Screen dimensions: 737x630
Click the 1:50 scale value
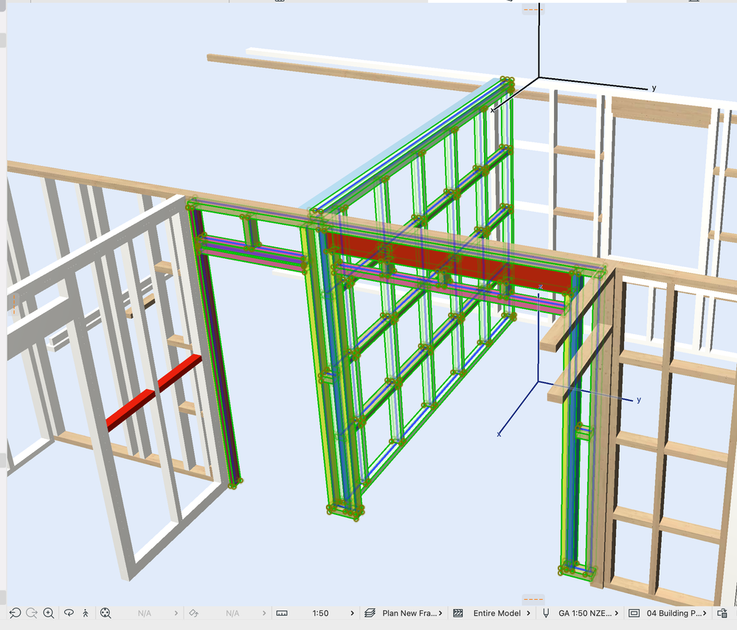(321, 613)
